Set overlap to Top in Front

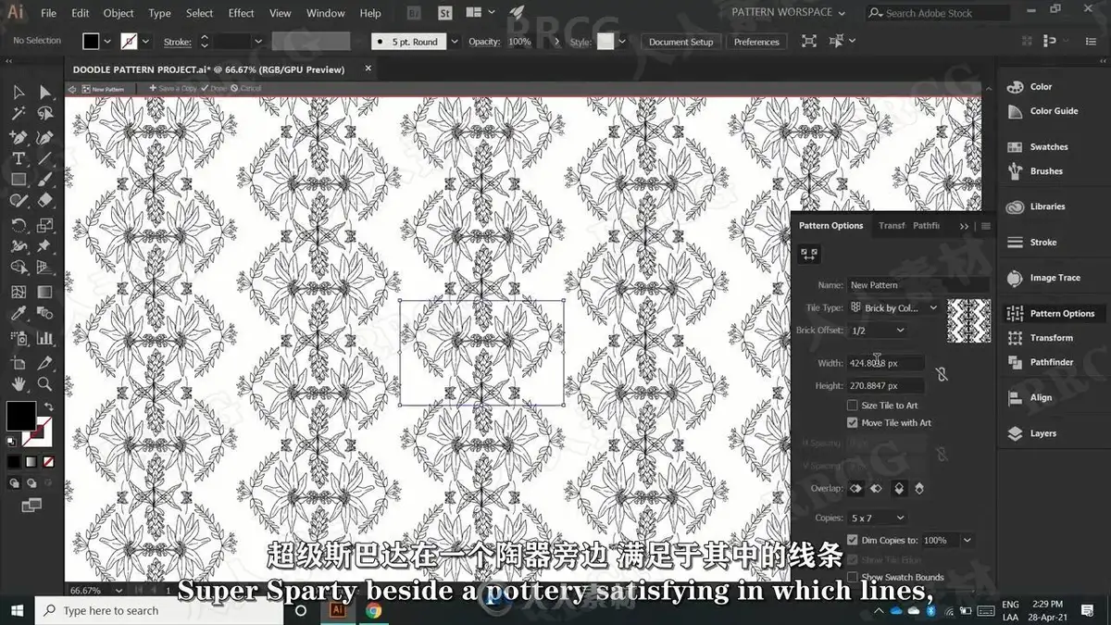[898, 488]
